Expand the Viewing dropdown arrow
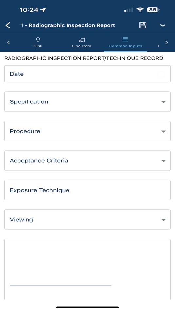Screen dimensions: 175x311 pyautogui.click(x=163, y=220)
